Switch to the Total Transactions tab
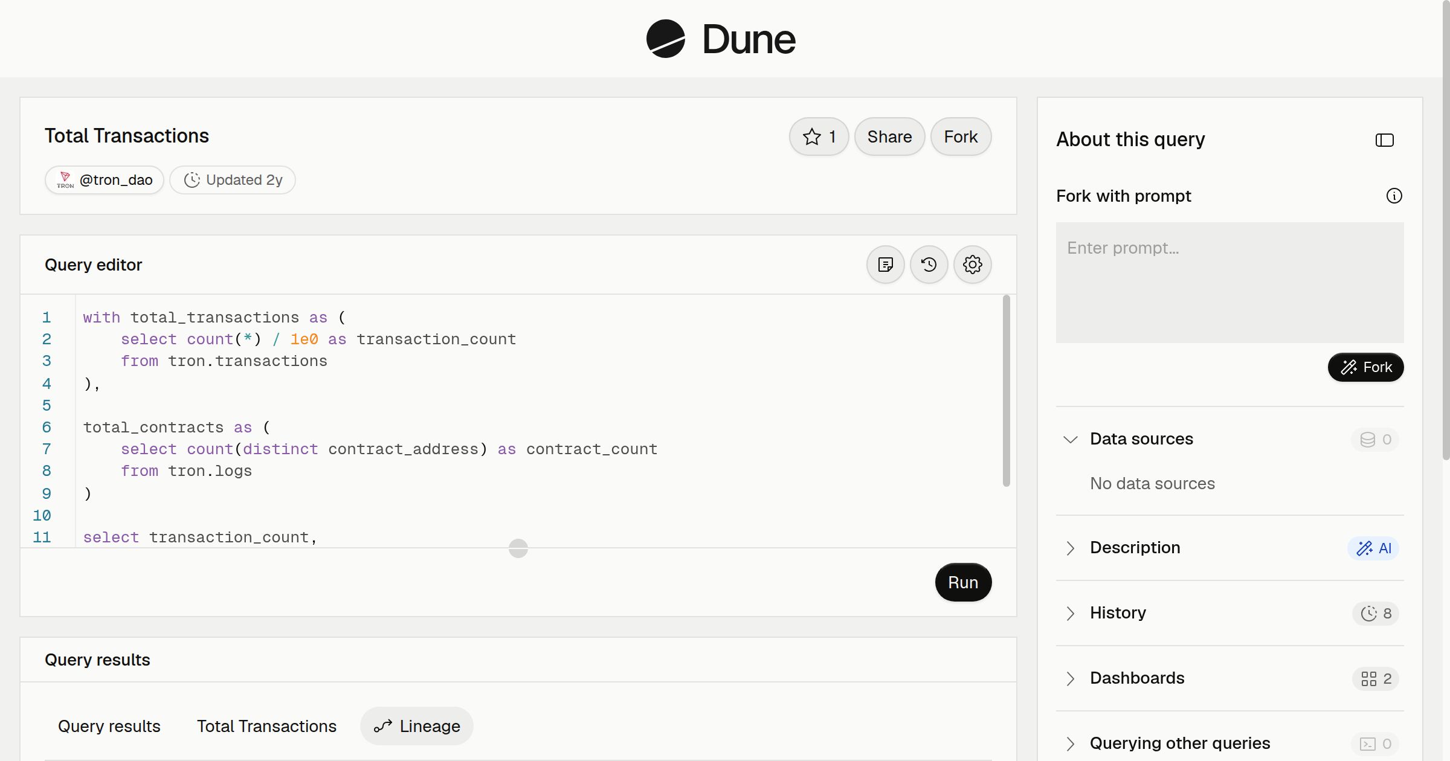1450x761 pixels. click(266, 726)
